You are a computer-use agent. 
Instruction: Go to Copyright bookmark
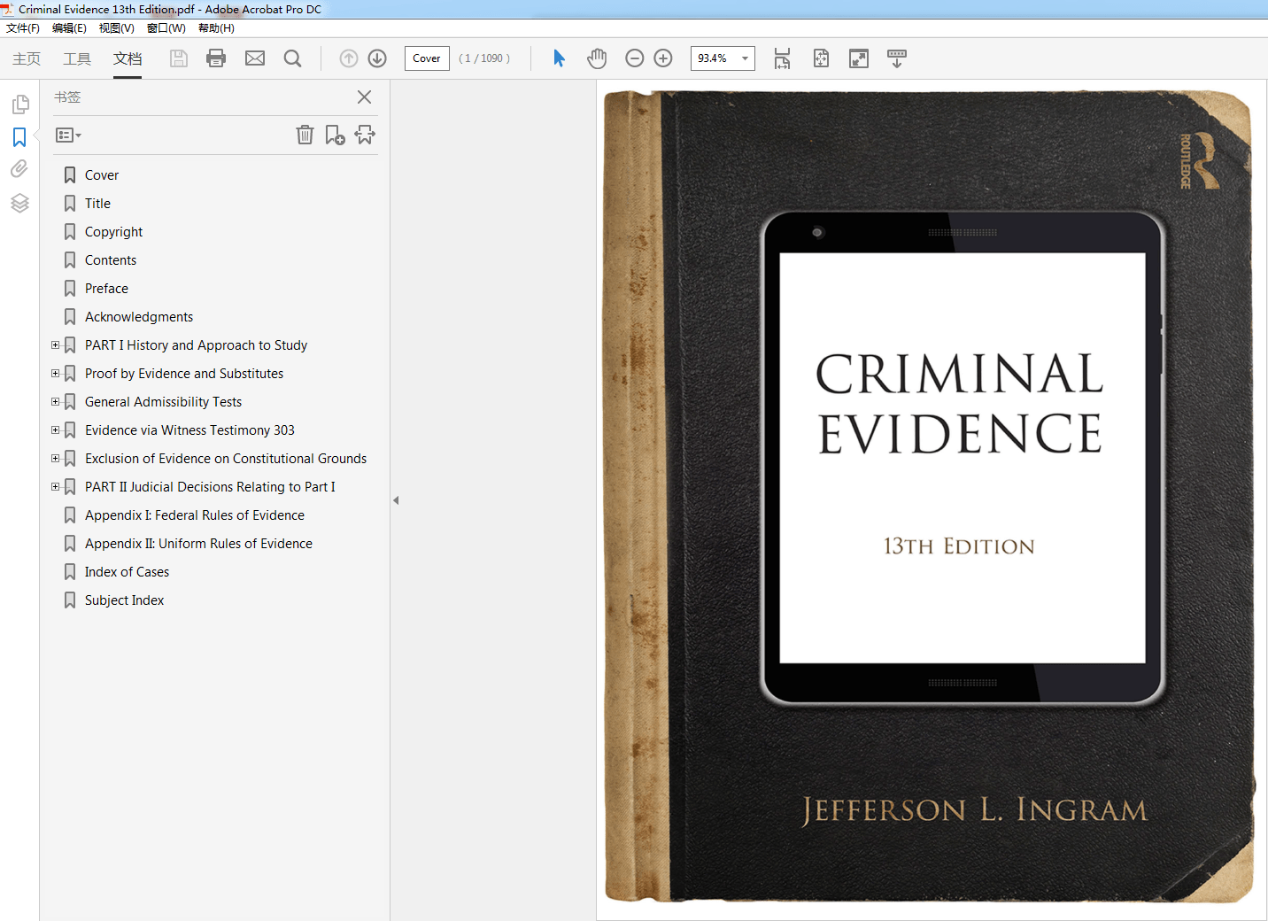click(113, 232)
